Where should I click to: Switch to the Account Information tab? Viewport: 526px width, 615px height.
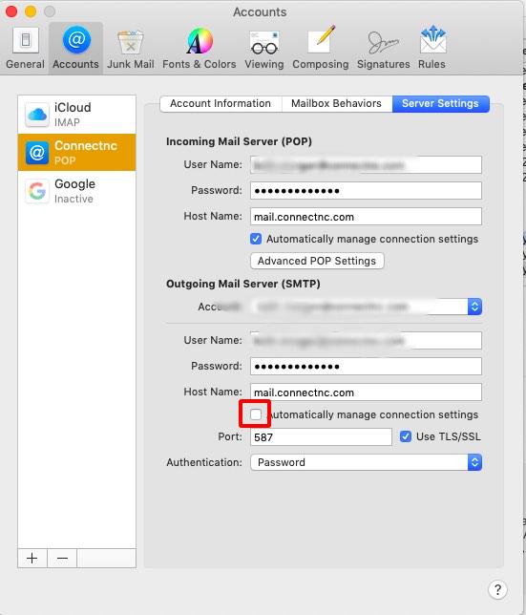click(x=221, y=103)
